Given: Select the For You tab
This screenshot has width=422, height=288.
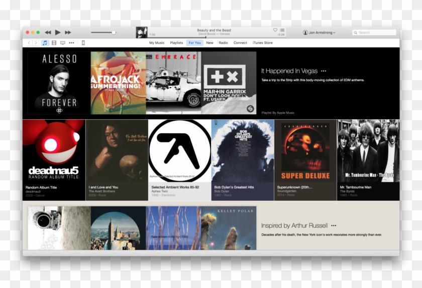Looking at the screenshot, I should [x=194, y=43].
